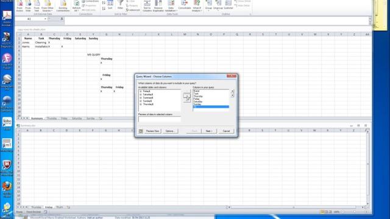The image size is (390, 219).
Task: Click the Cancel button in Query Wizard
Action: pos(226,131)
